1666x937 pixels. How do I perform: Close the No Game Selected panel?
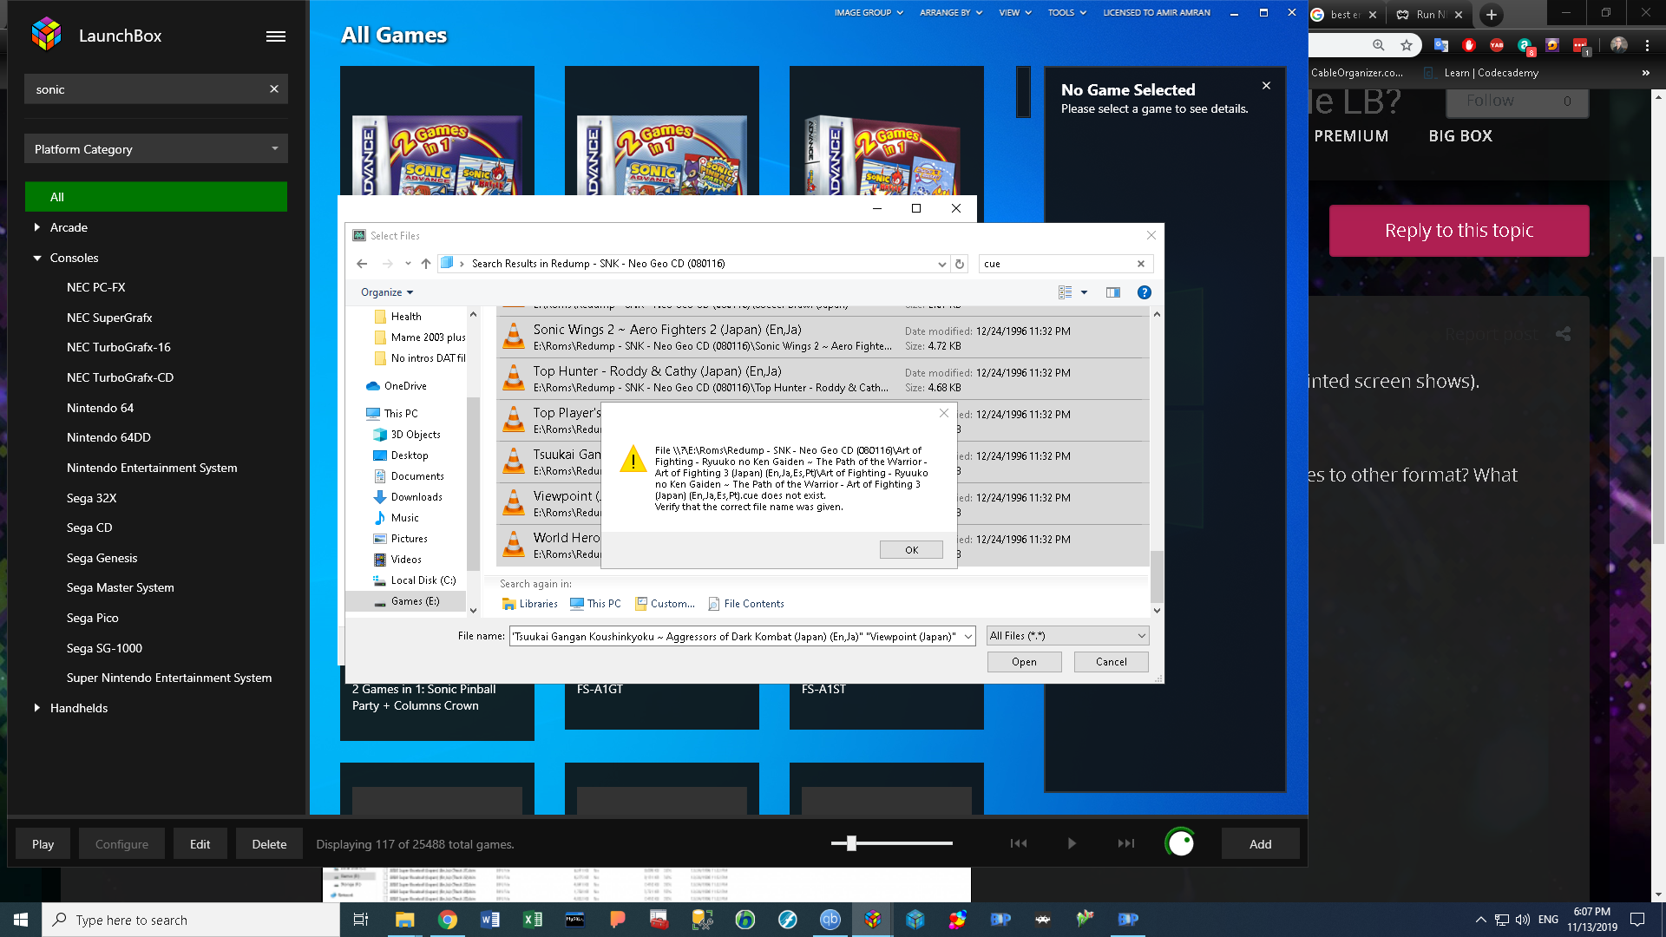[x=1266, y=86]
